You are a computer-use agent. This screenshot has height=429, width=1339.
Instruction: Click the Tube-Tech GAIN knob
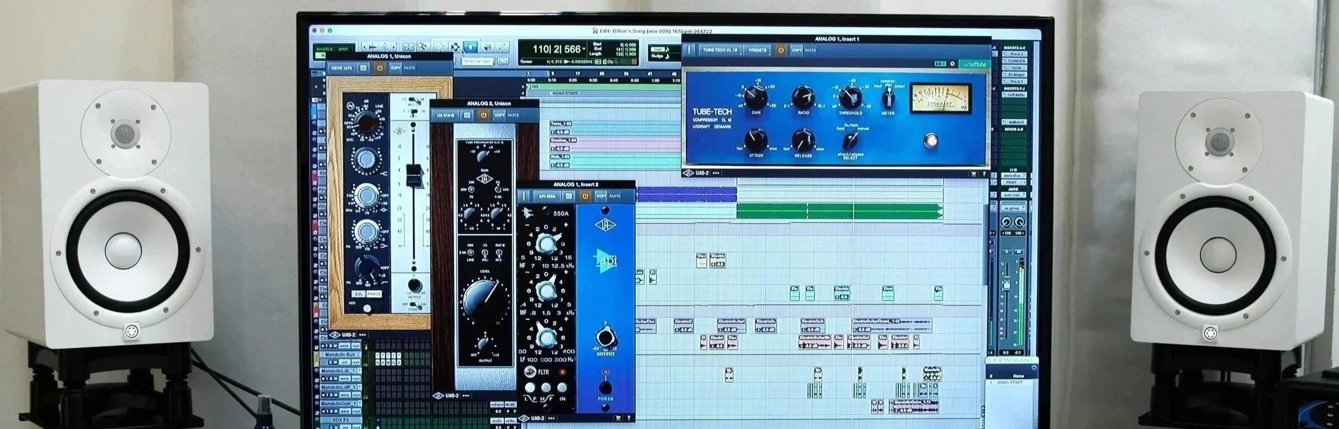click(756, 98)
